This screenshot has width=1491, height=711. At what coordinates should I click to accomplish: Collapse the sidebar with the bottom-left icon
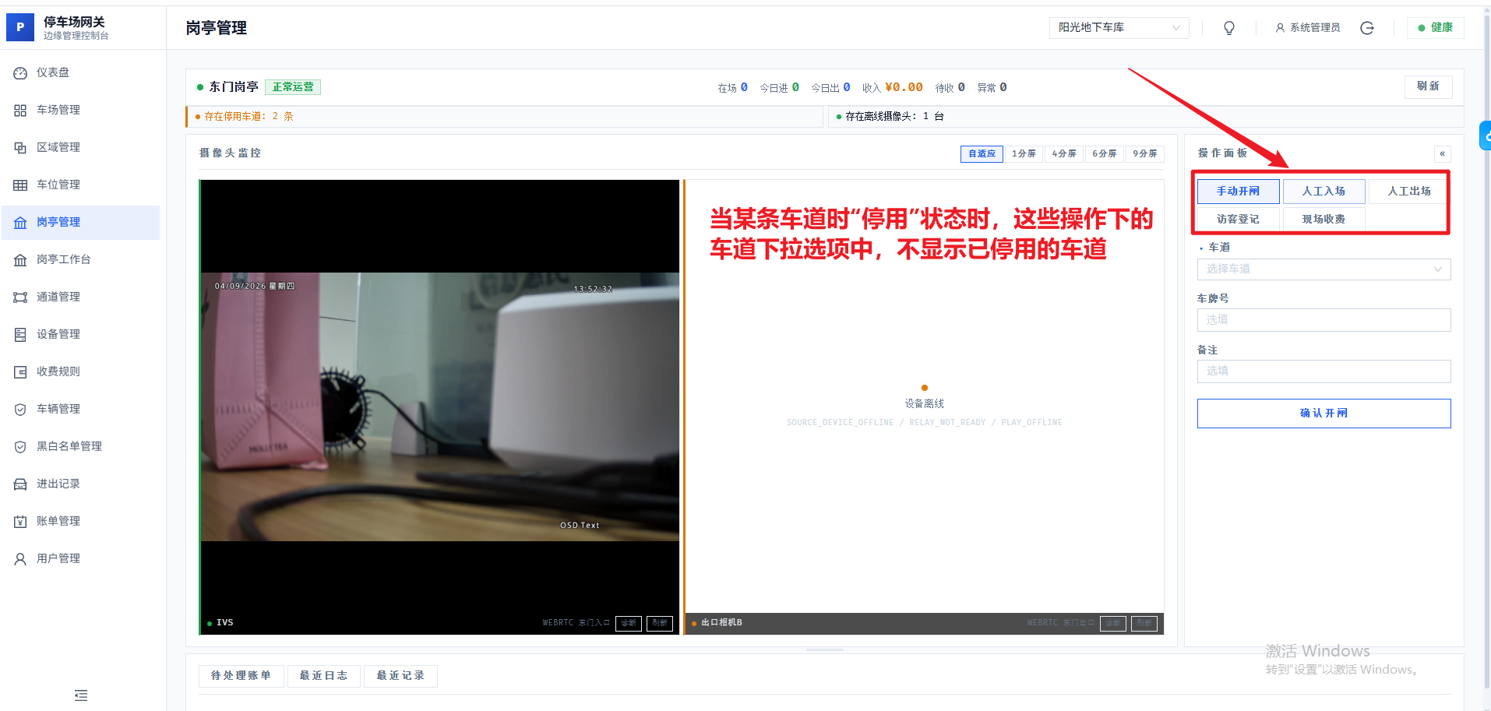[x=80, y=695]
